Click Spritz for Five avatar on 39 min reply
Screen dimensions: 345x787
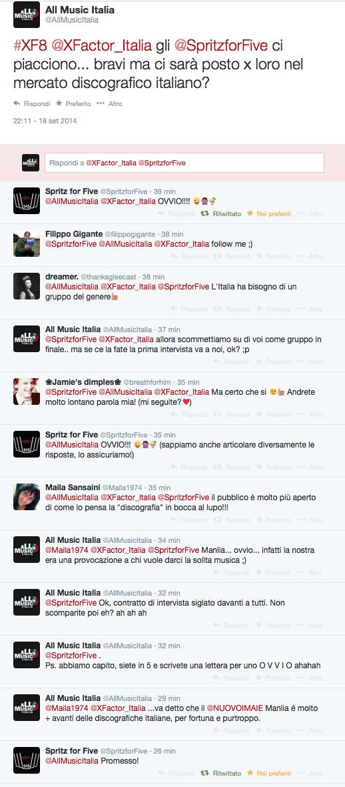(x=27, y=201)
